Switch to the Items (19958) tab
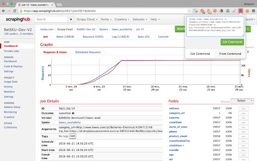Image resolution: width=257 pixels, height=161 pixels. pyautogui.click(x=65, y=37)
